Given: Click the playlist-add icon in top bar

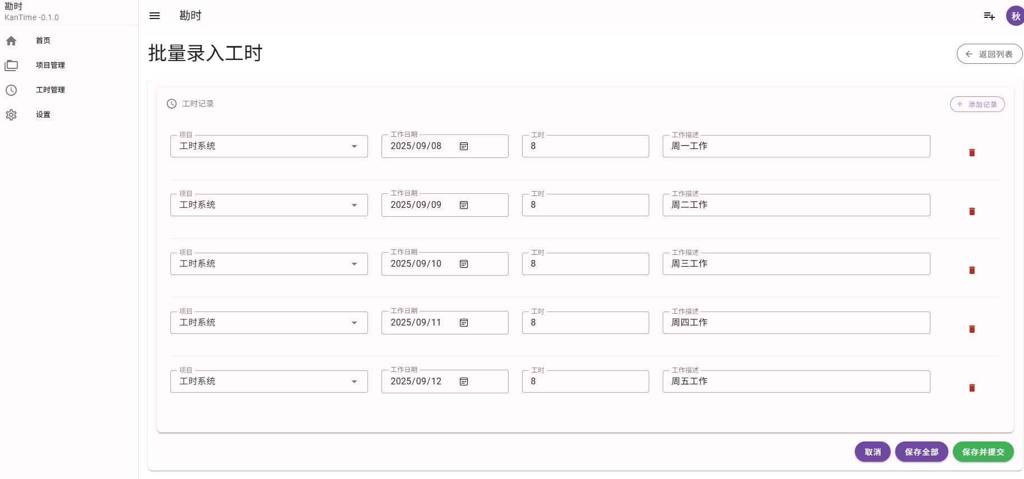Looking at the screenshot, I should click(989, 16).
